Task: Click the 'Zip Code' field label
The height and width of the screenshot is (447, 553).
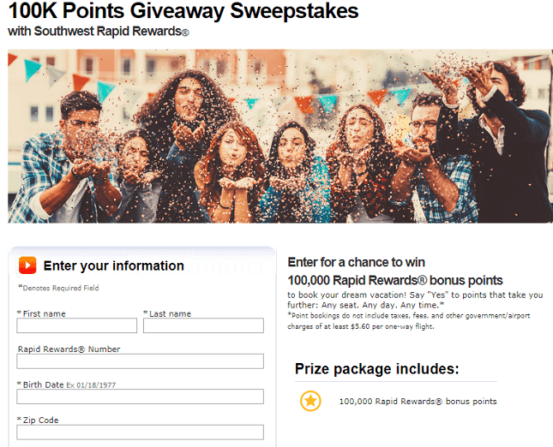Action: (x=38, y=420)
